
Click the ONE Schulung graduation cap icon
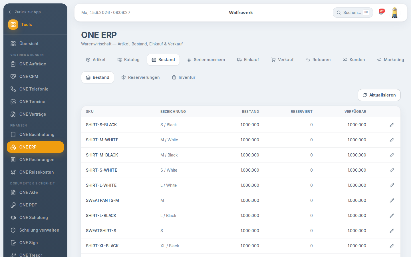[x=13, y=218]
